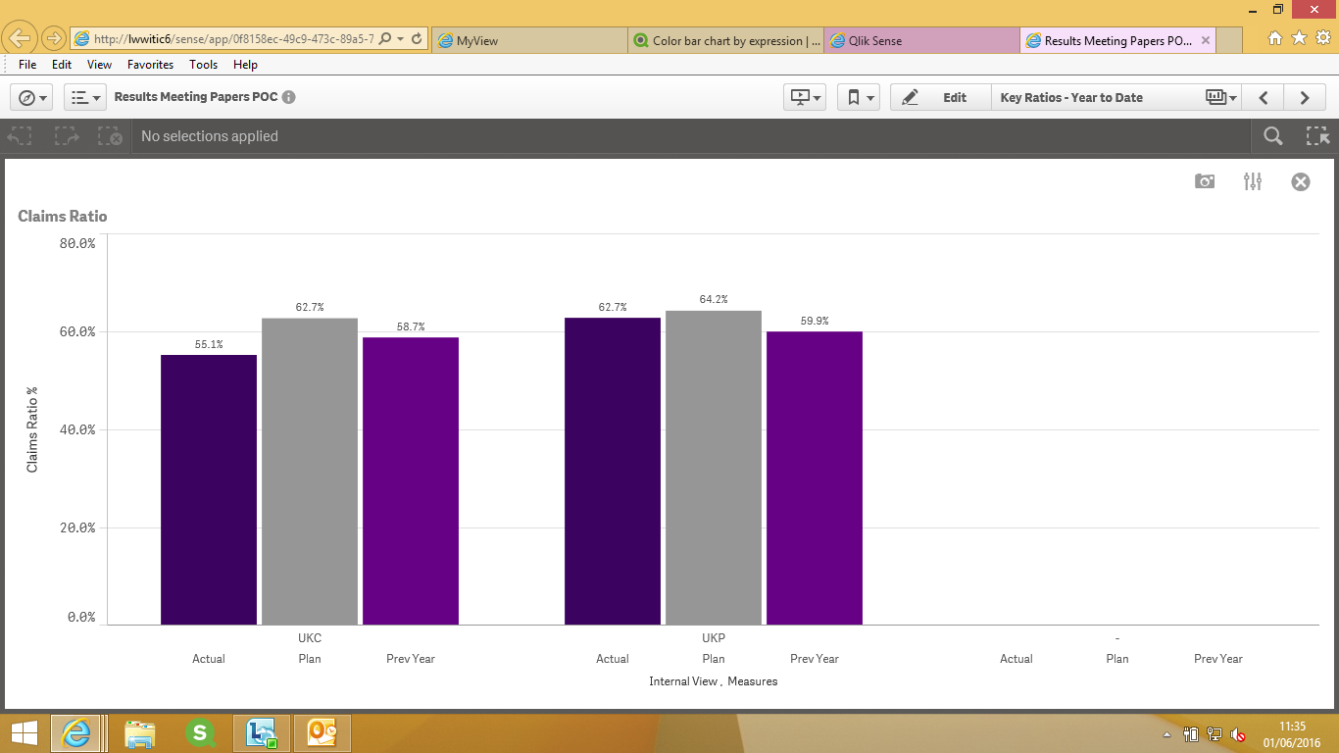Close the full-screen Claims Ratio chart

[1301, 181]
